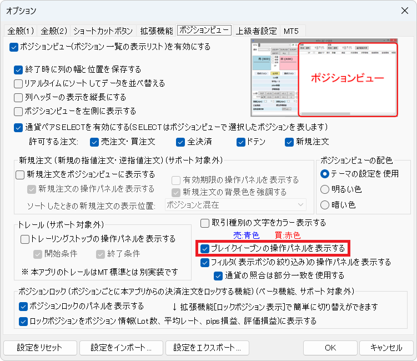Check ポジションビューを左側に表示する
This screenshot has width=417, height=361.
tap(18, 112)
